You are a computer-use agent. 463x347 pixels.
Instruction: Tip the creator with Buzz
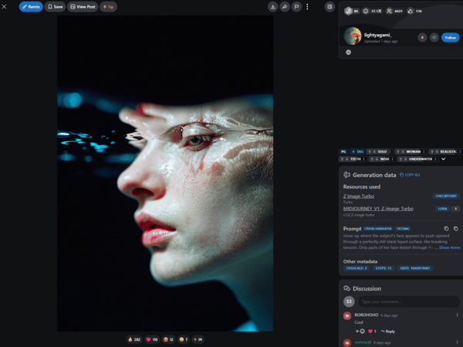tap(108, 7)
